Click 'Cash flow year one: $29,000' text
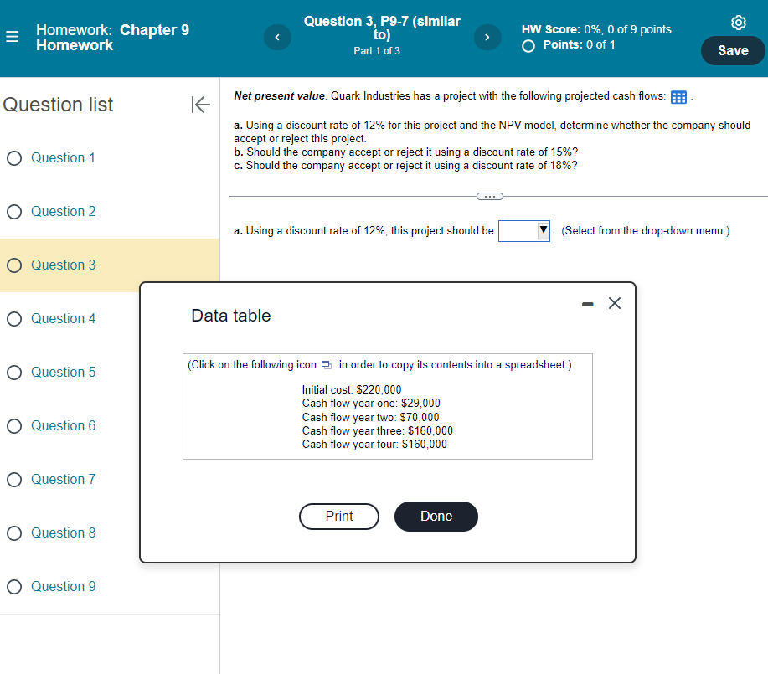 (x=371, y=403)
